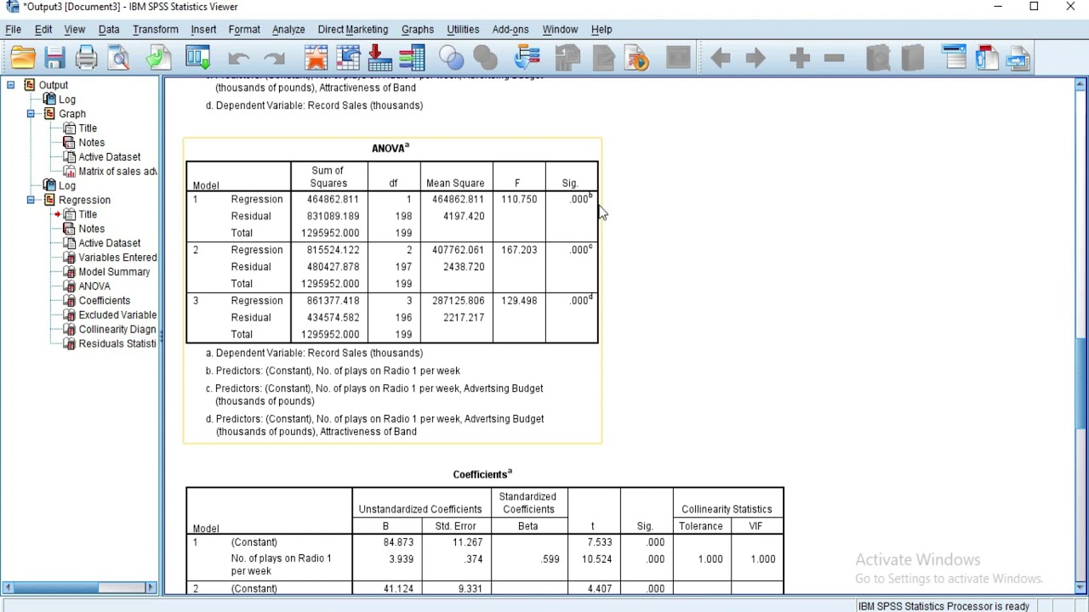Open the Format menu
This screenshot has width=1089, height=612.
tap(244, 29)
